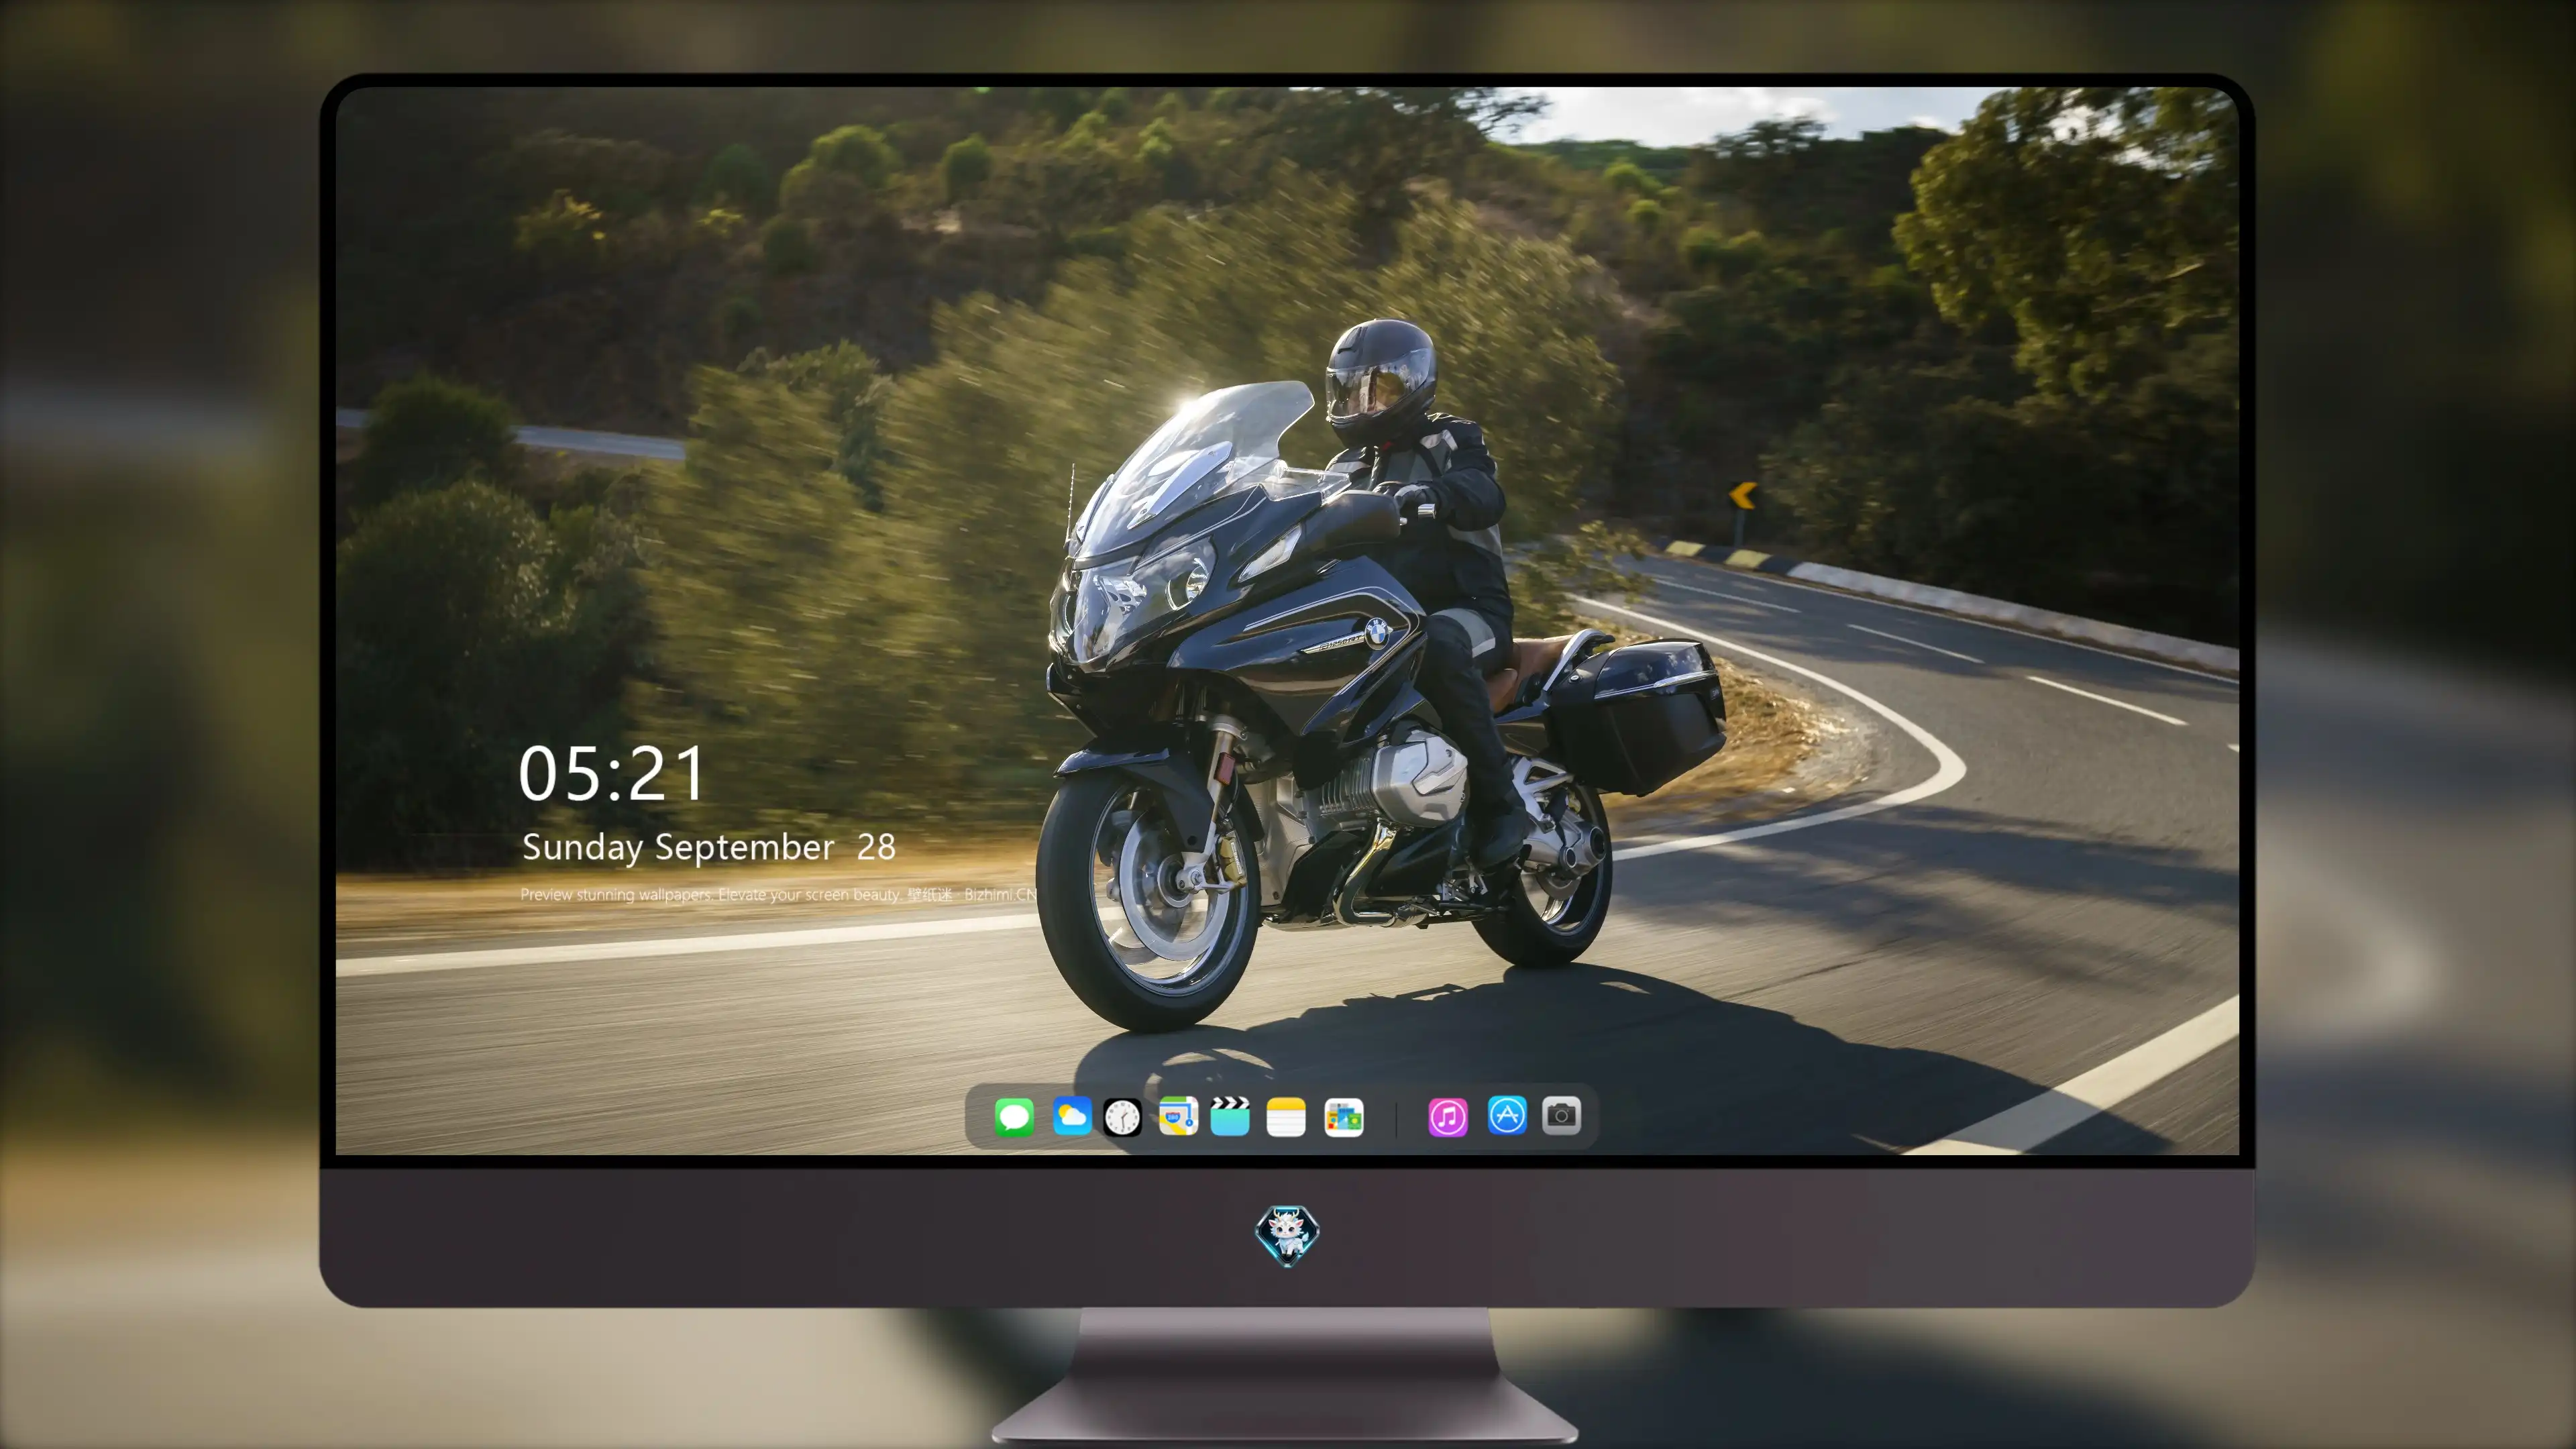The image size is (2576, 1449).
Task: Open the Videos clapperboard app
Action: tap(1230, 1116)
